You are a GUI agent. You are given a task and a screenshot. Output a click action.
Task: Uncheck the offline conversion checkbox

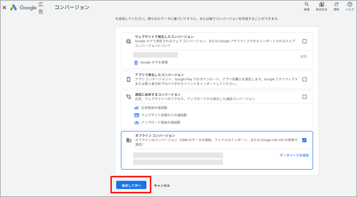pyautogui.click(x=304, y=140)
